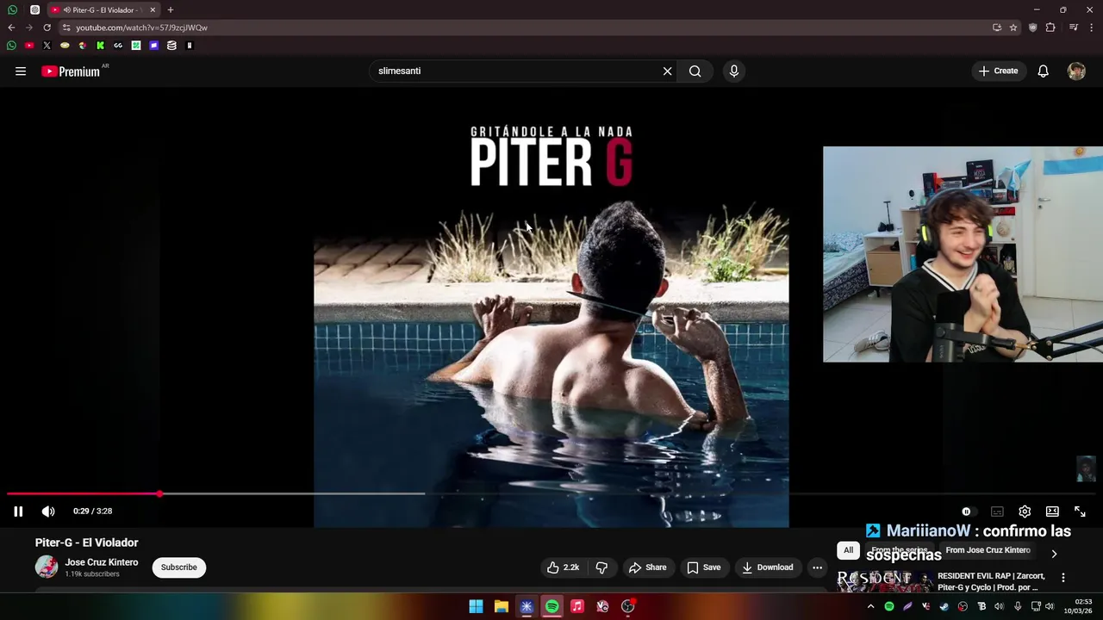Image resolution: width=1103 pixels, height=620 pixels.
Task: Switch to theater mode
Action: 1052,512
